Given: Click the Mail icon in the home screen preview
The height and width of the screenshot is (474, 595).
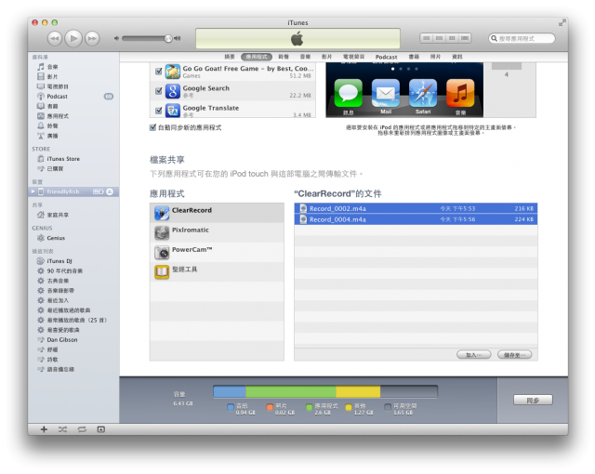Looking at the screenshot, I should pos(386,93).
